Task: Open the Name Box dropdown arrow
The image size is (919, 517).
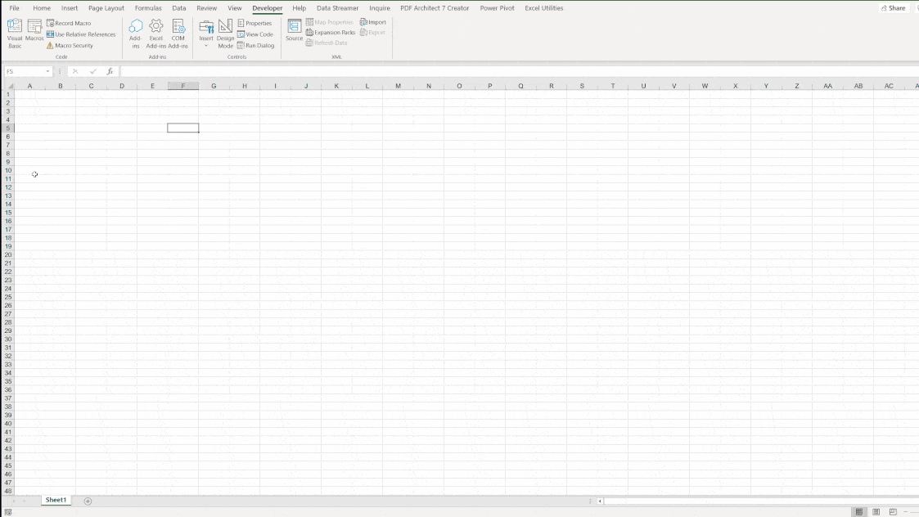Action: [x=48, y=72]
